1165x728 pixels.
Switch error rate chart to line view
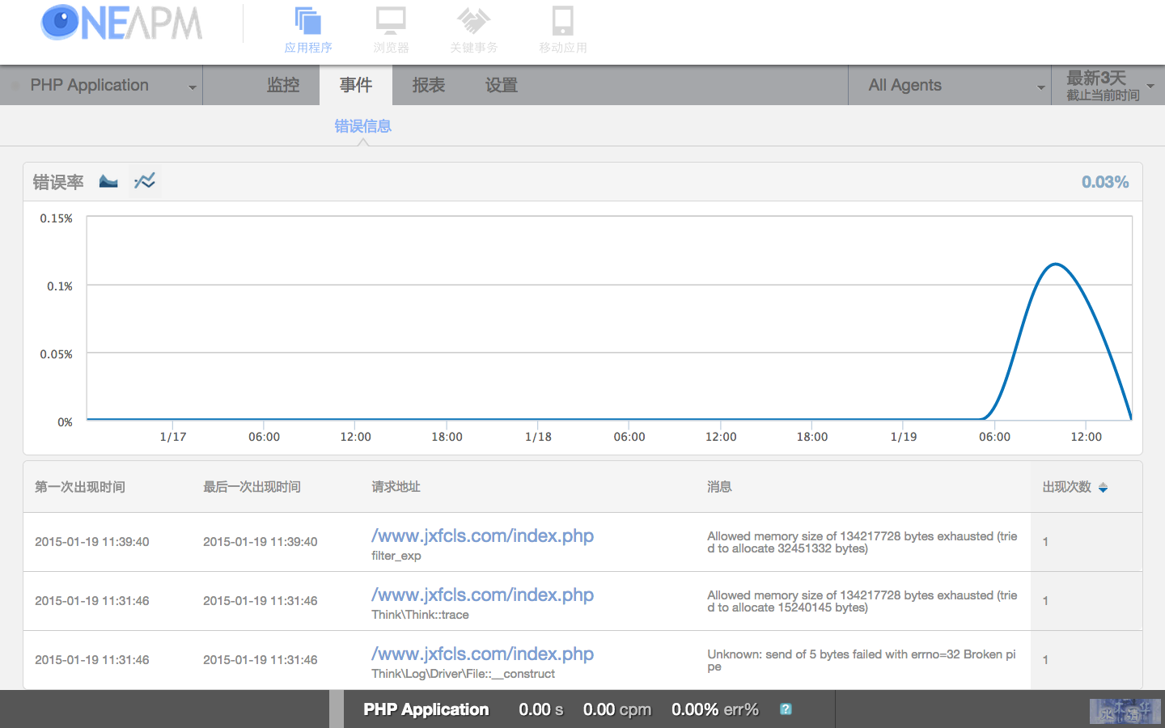pyautogui.click(x=145, y=181)
